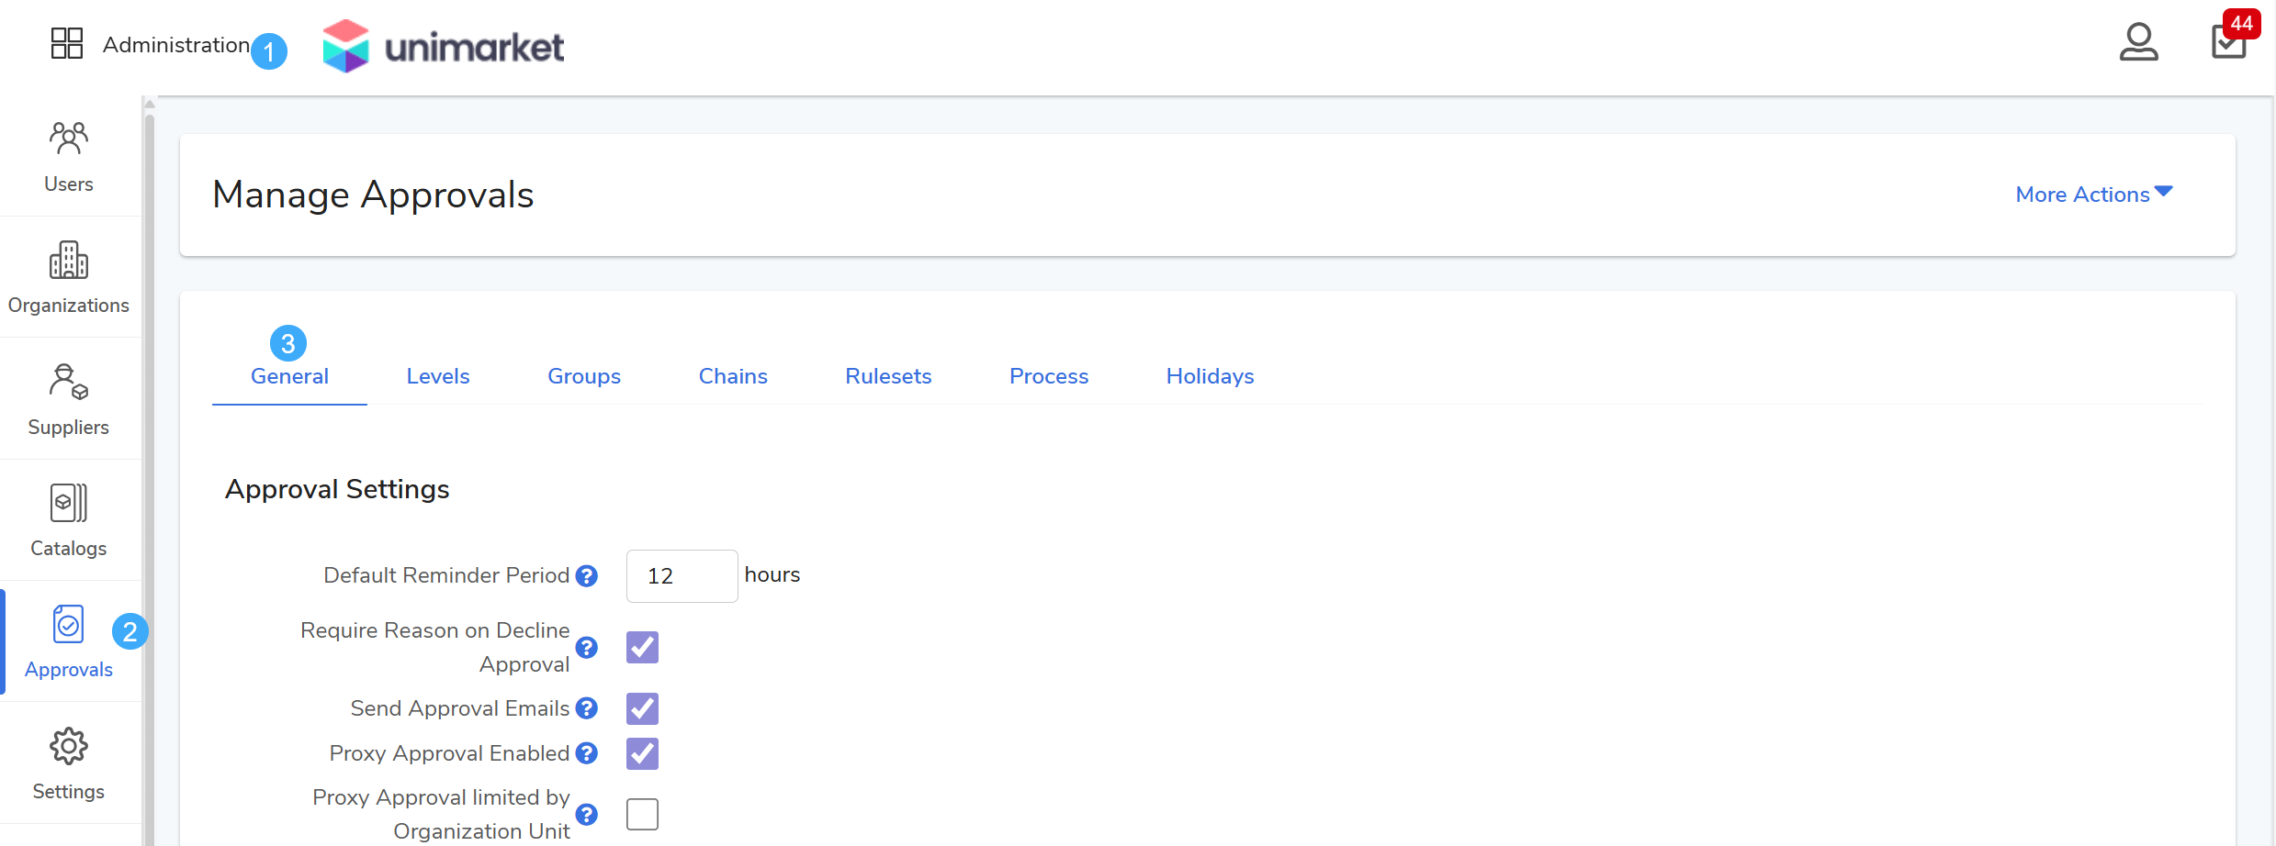Open Catalogs from the sidebar
The width and height of the screenshot is (2276, 846).
(69, 504)
